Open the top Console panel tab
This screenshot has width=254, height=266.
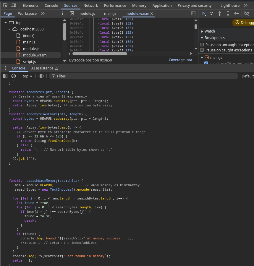click(51, 5)
